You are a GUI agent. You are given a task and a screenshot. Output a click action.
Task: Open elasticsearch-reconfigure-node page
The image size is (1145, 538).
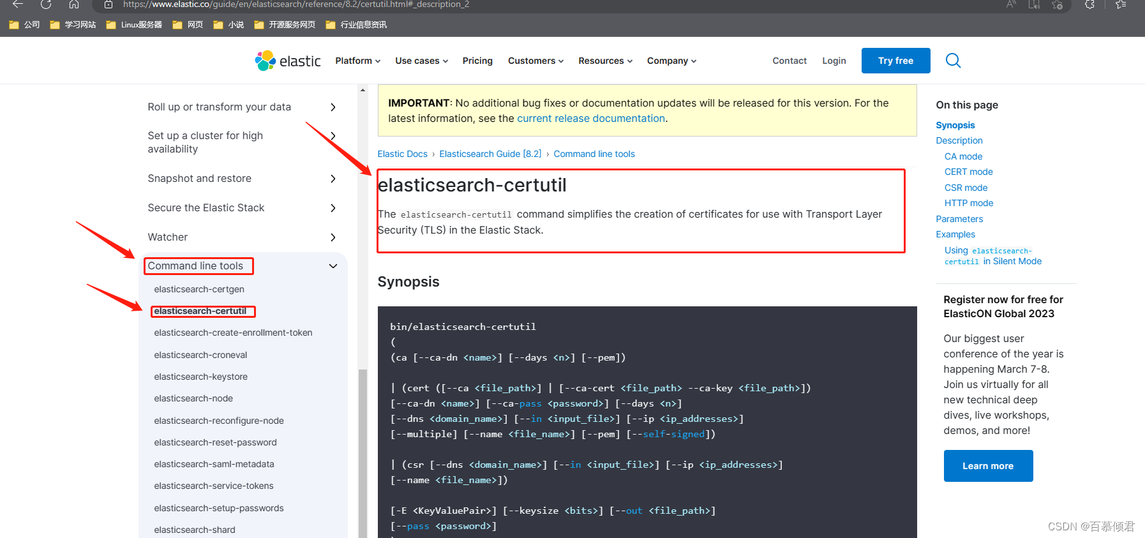[x=219, y=421]
